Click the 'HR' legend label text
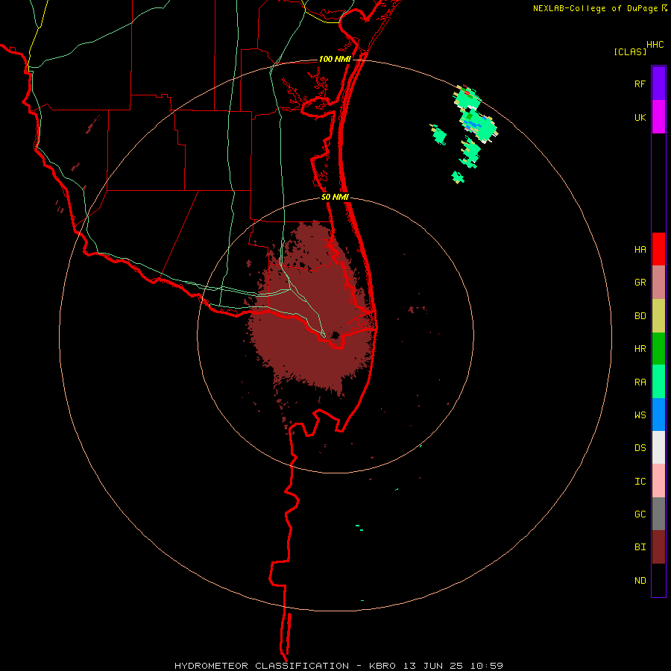The width and height of the screenshot is (671, 671). [640, 349]
